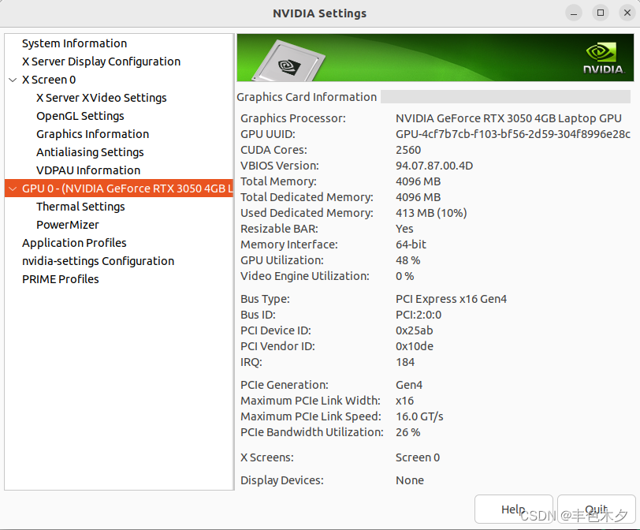Viewport: 640px width, 530px height.
Task: Click the Help button
Action: pos(513,509)
